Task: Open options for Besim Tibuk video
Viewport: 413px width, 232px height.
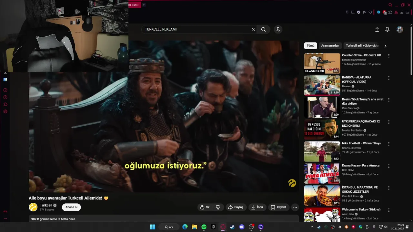Action: [389, 100]
